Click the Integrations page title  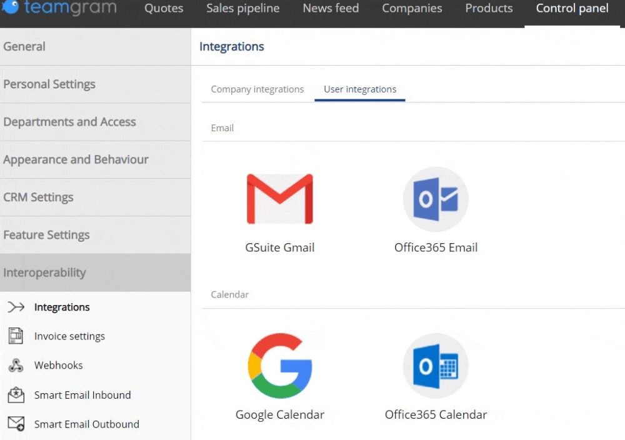point(232,47)
